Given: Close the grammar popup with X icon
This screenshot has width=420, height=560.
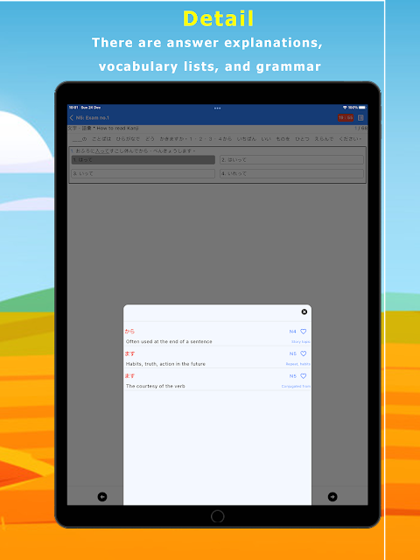Looking at the screenshot, I should [x=304, y=311].
